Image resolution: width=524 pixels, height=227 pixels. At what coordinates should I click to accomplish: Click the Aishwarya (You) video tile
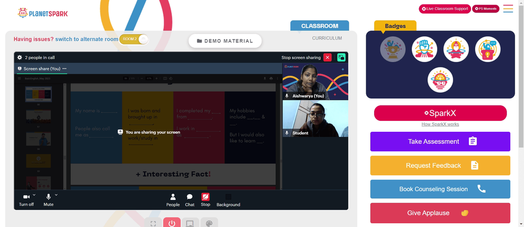point(315,82)
